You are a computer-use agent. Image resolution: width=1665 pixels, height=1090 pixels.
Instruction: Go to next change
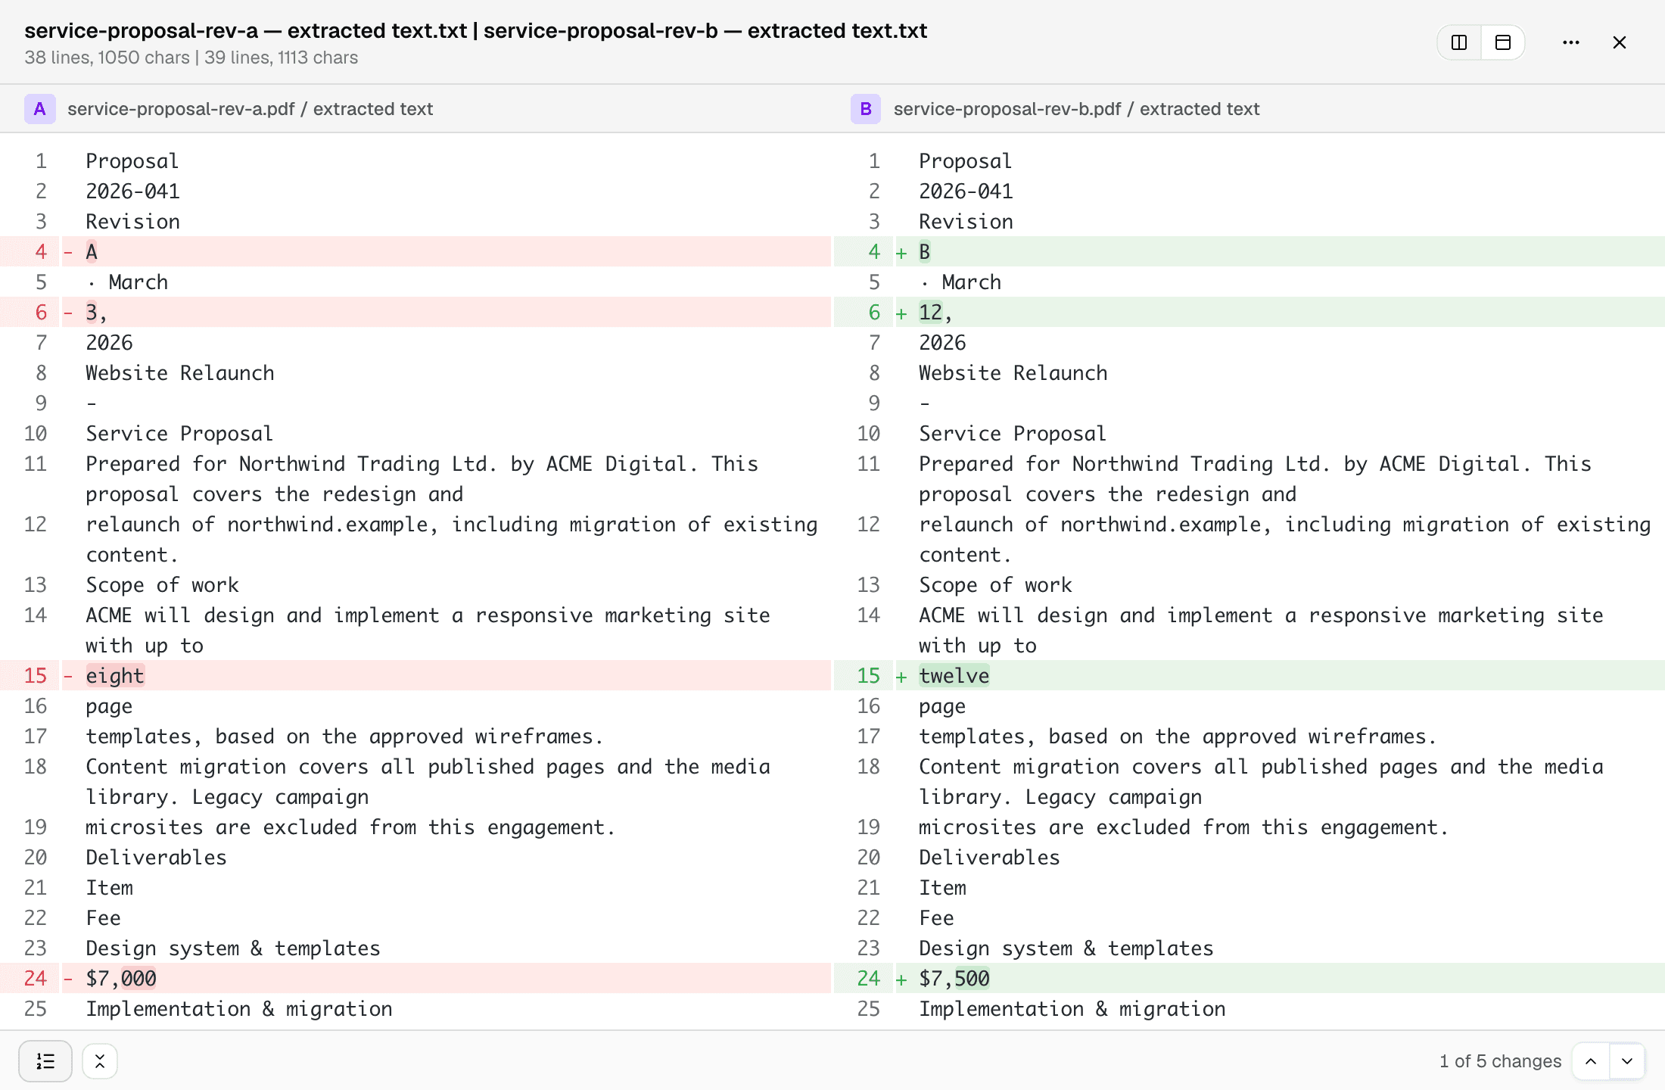pos(1627,1061)
